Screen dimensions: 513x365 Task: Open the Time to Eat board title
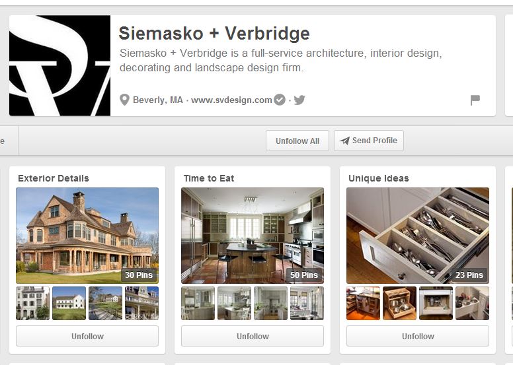pyautogui.click(x=209, y=178)
